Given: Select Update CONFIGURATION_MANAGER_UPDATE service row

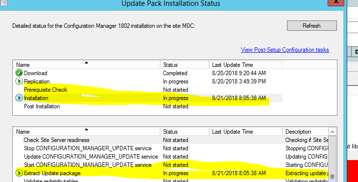Looking at the screenshot, I should (x=171, y=157).
